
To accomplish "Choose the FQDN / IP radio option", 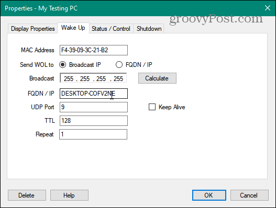I will [x=119, y=65].
